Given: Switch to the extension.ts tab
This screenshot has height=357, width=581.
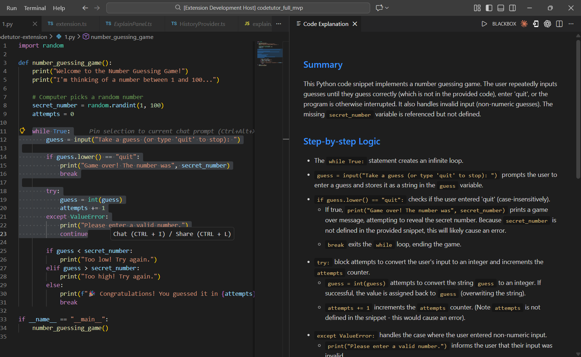Looking at the screenshot, I should click(x=70, y=24).
